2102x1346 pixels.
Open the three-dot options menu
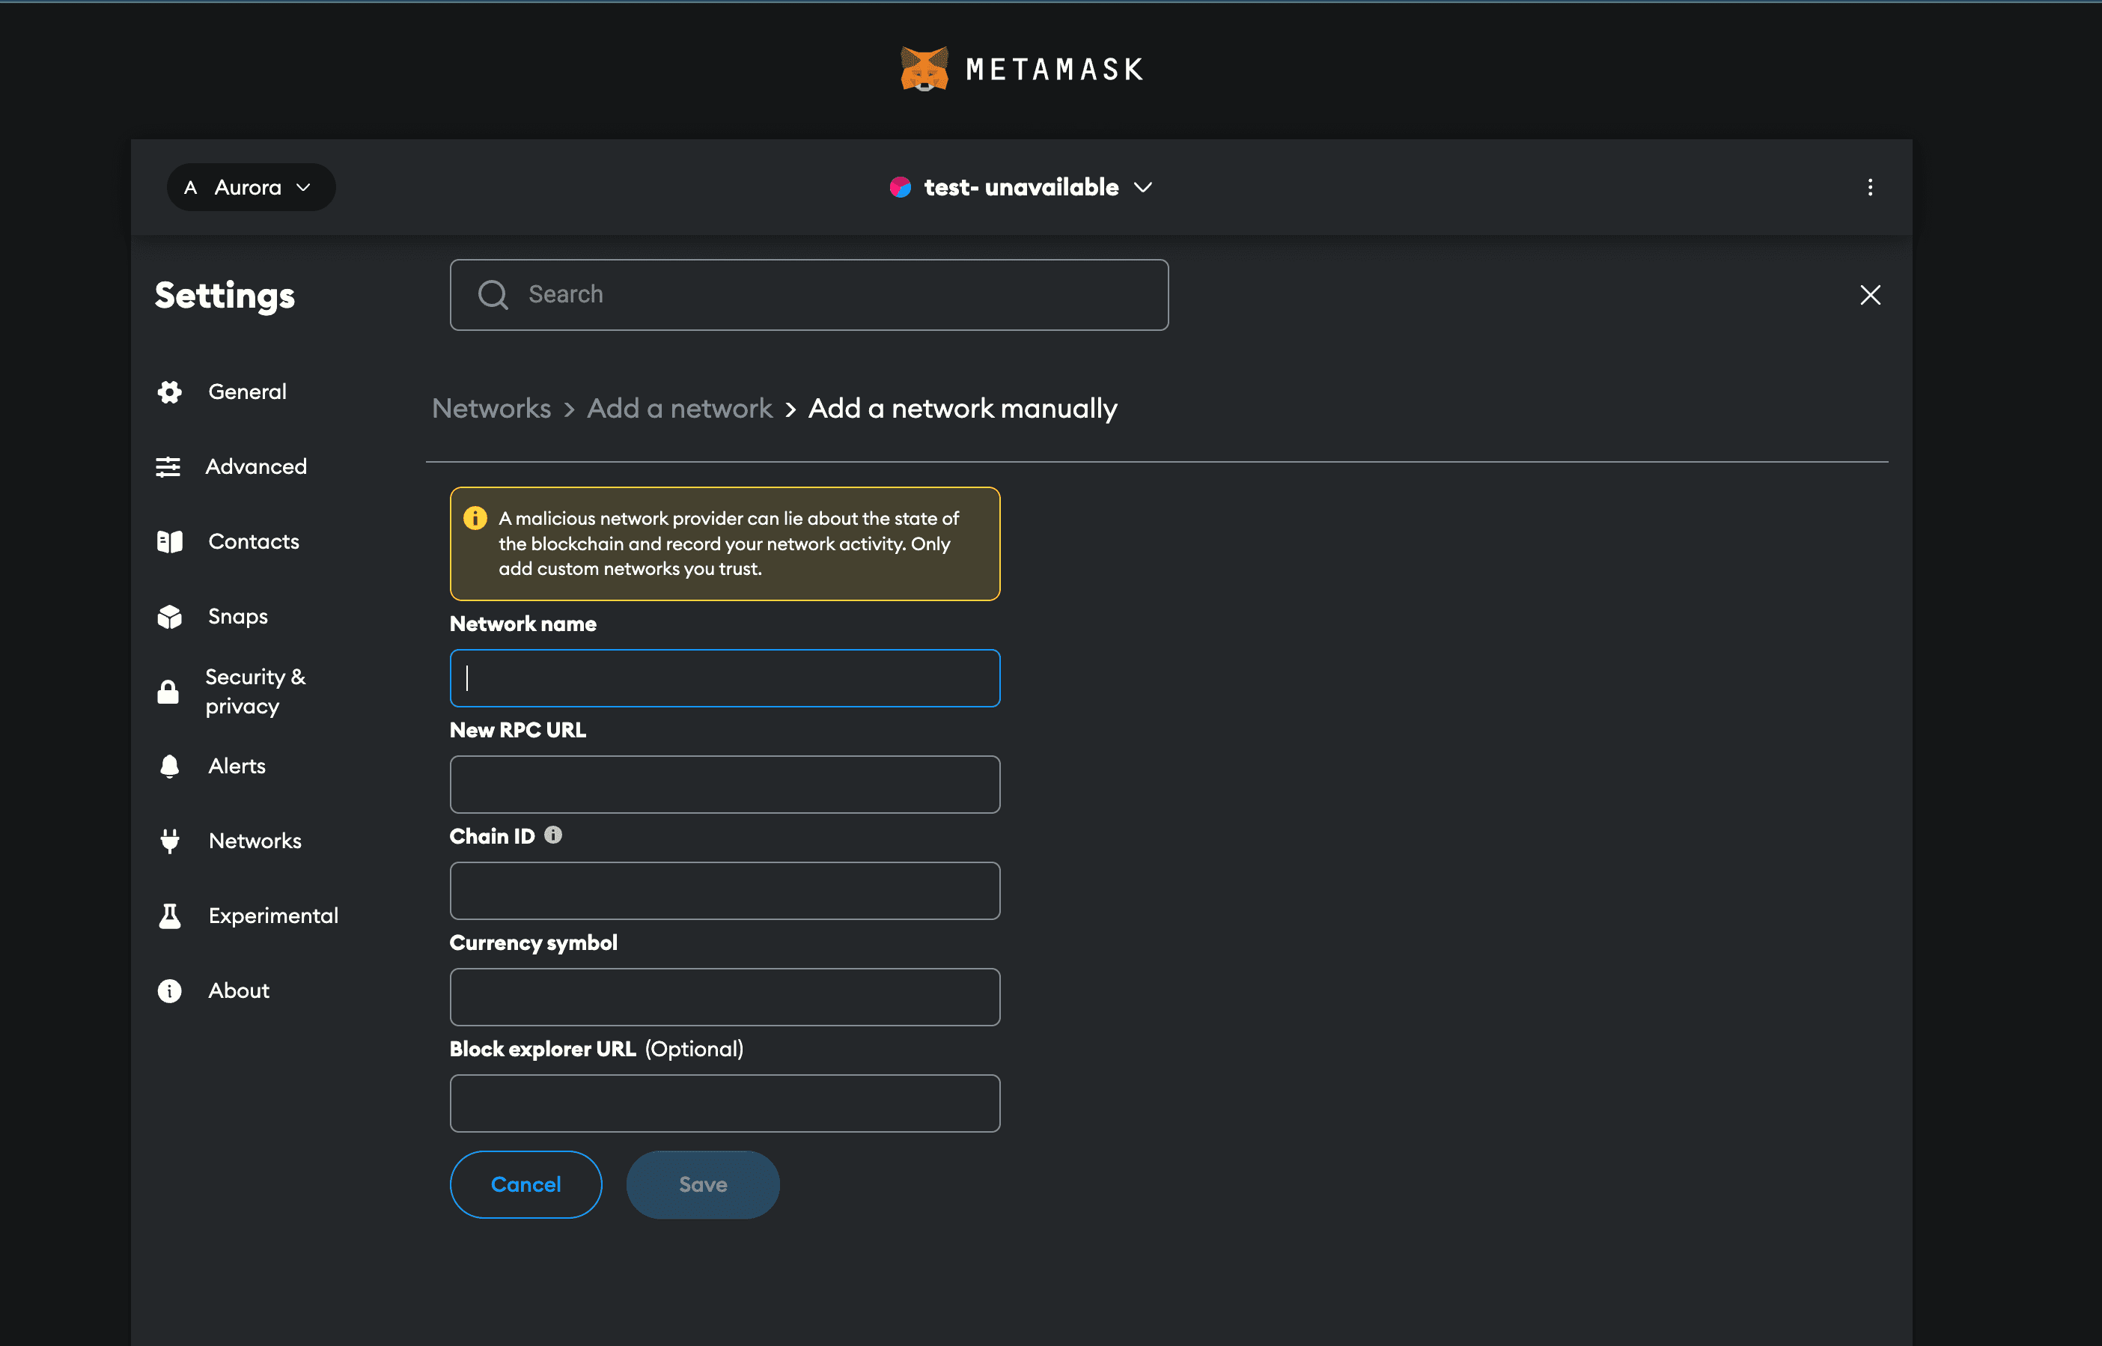pyautogui.click(x=1869, y=187)
